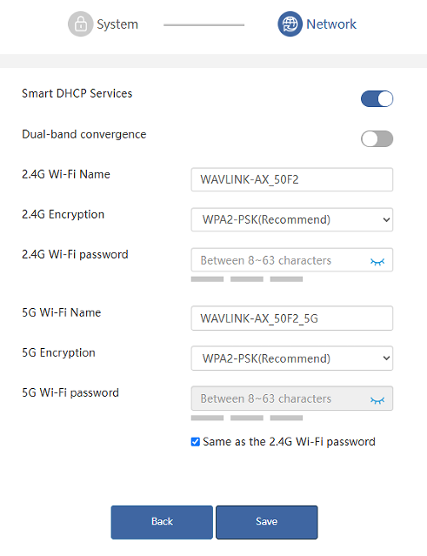Open the 2.4G Encryption dropdown
This screenshot has height=556, width=427.
pos(292,219)
